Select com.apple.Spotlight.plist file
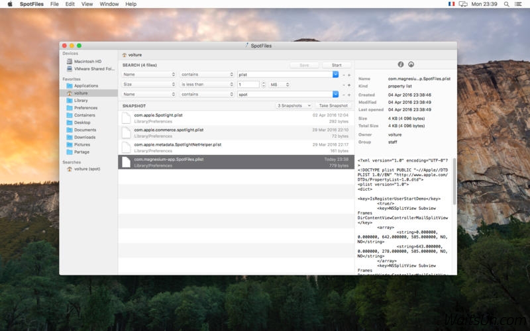 coord(237,118)
